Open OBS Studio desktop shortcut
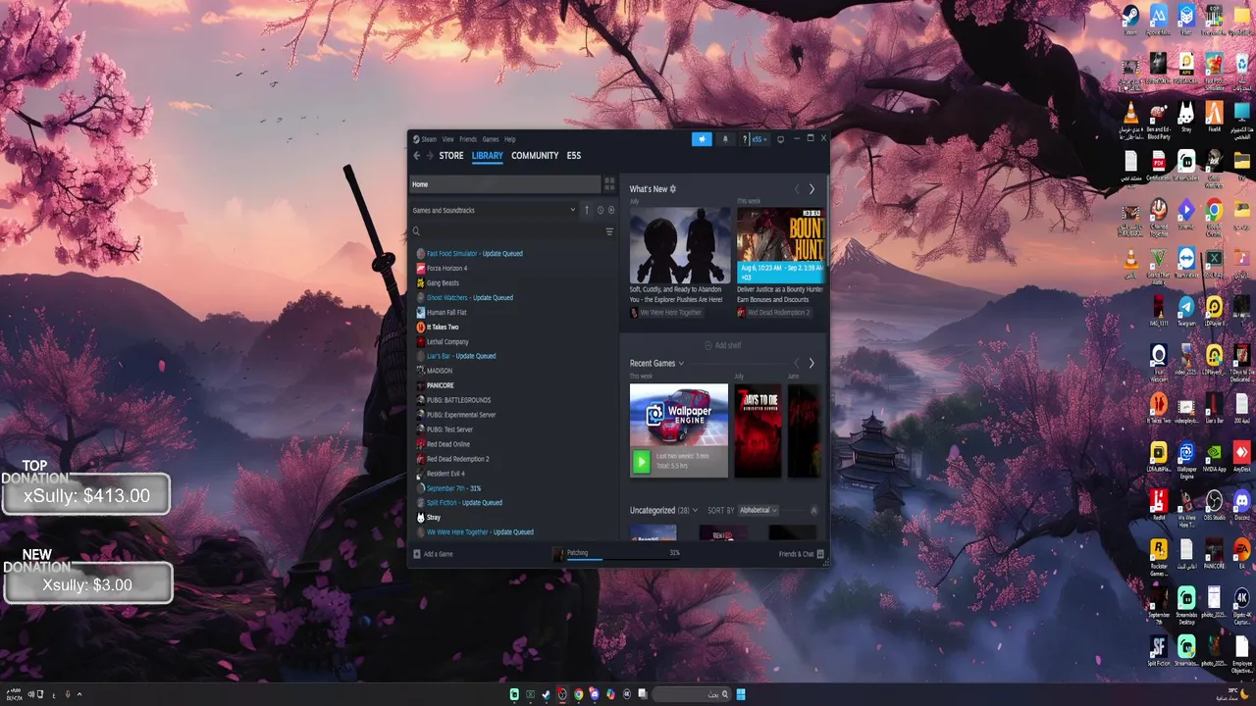 pos(1214,505)
